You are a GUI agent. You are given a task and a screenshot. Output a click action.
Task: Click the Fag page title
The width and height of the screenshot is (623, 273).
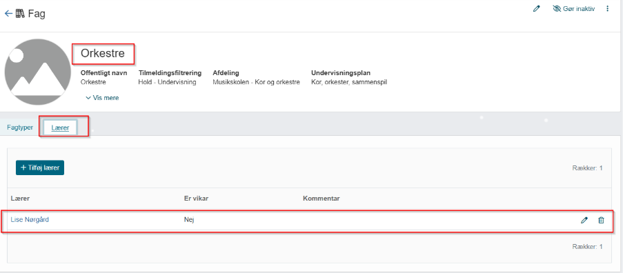tap(37, 14)
